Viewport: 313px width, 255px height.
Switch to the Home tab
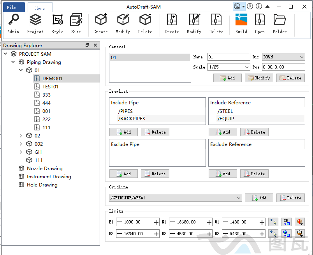pyautogui.click(x=40, y=8)
